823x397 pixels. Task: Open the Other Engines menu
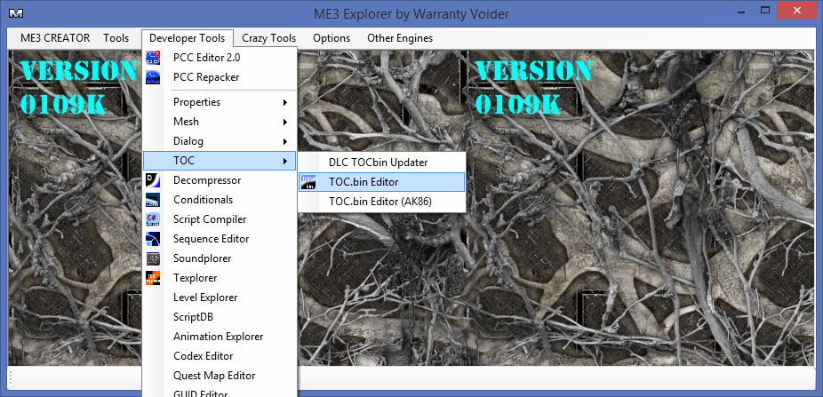[400, 38]
